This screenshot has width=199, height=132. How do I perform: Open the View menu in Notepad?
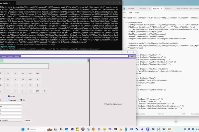pos(137,13)
